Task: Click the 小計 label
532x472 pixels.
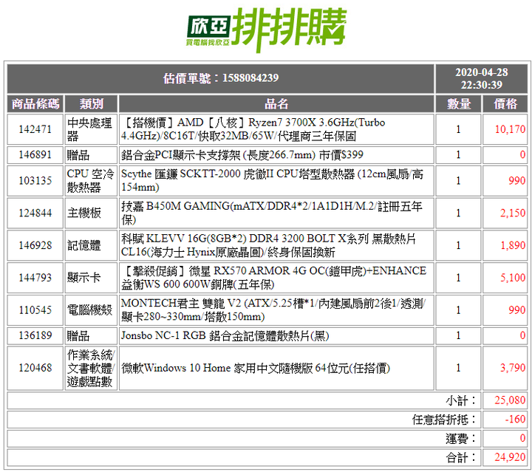Action: (x=461, y=400)
